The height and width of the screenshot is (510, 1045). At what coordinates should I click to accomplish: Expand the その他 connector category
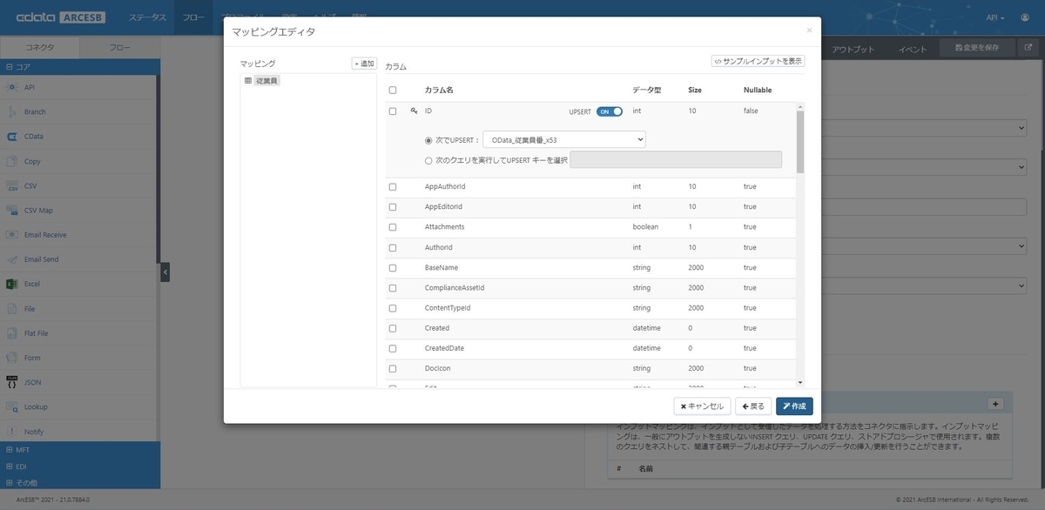tap(80, 481)
